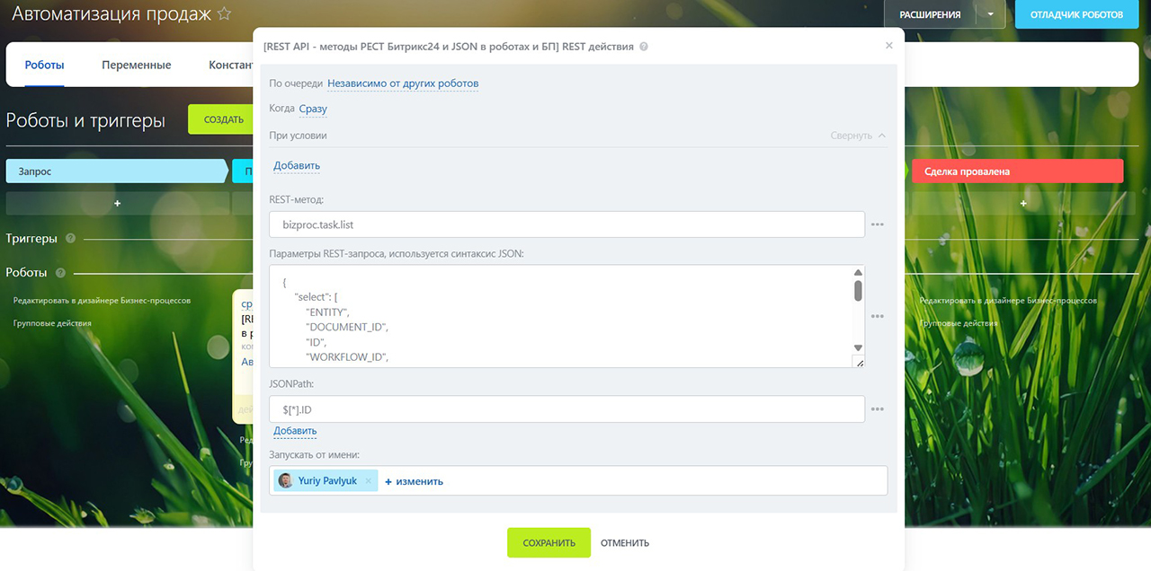Click the Yuriy Pavlyuk user tag
Screen dimensions: 1151x571
[x=326, y=481]
